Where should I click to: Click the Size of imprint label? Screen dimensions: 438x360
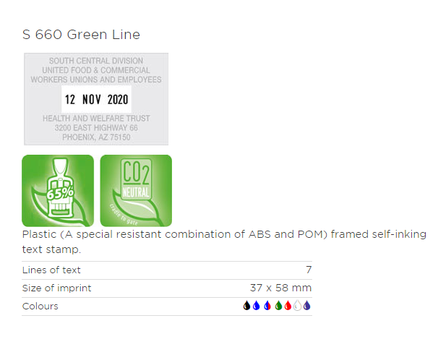pos(56,288)
